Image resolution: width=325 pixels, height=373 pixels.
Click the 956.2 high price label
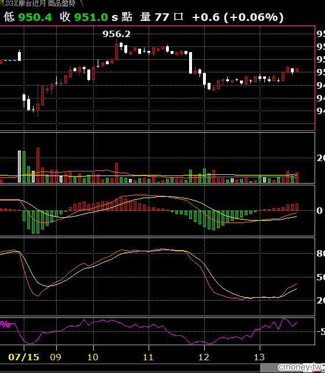[116, 34]
